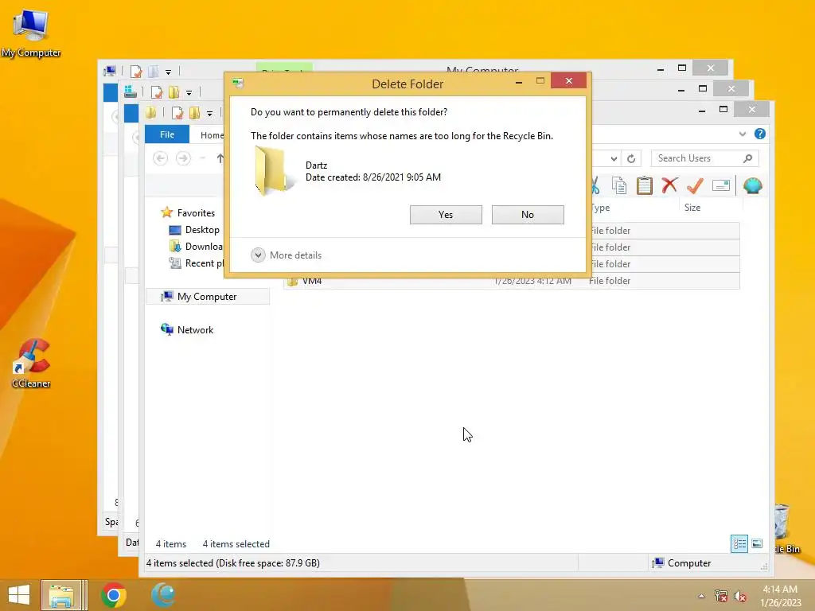Screen dimensions: 815x611
Task: Open Customize Quick Access dropdown in front window
Action: tap(209, 113)
